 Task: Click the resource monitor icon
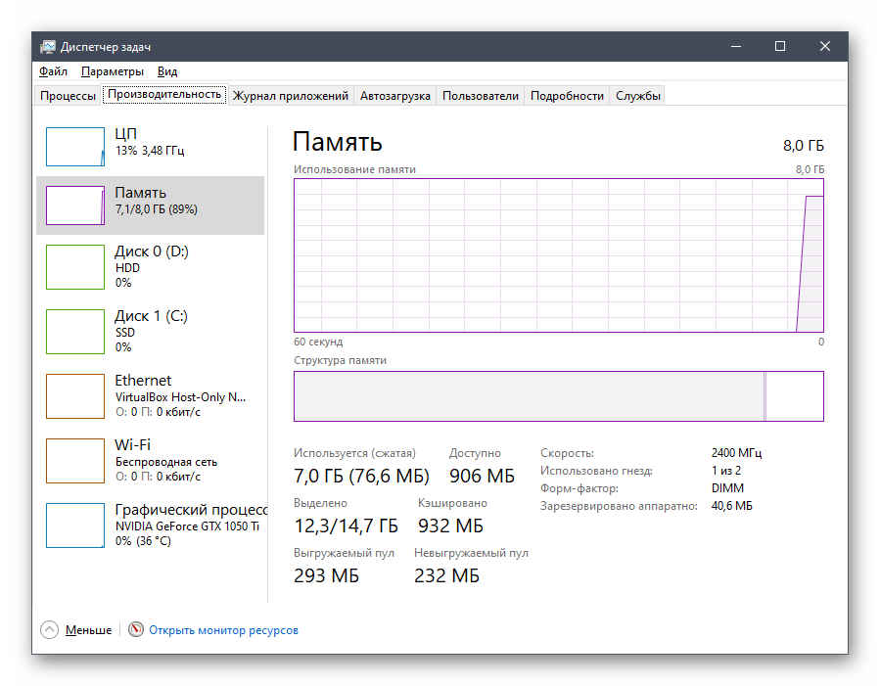(x=135, y=630)
